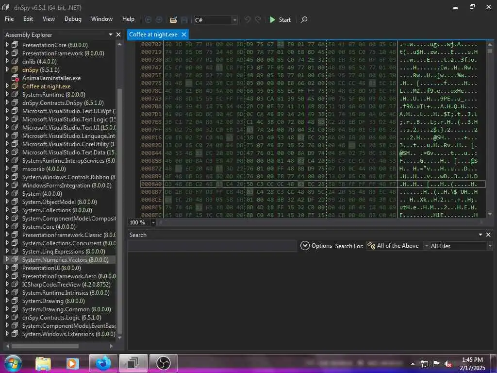
Task: Open the View menu
Action: pyautogui.click(x=49, y=19)
